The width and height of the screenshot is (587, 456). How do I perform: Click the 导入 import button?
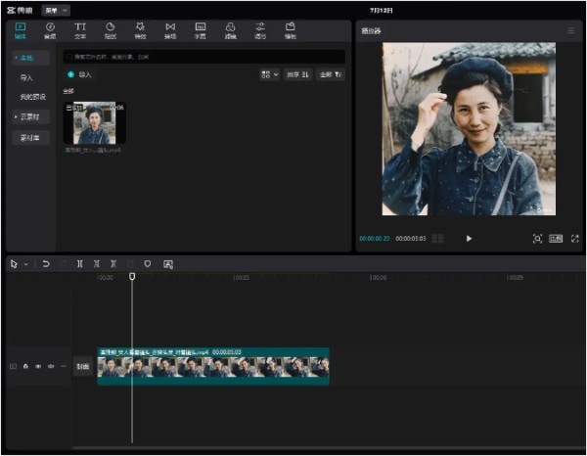click(x=80, y=74)
